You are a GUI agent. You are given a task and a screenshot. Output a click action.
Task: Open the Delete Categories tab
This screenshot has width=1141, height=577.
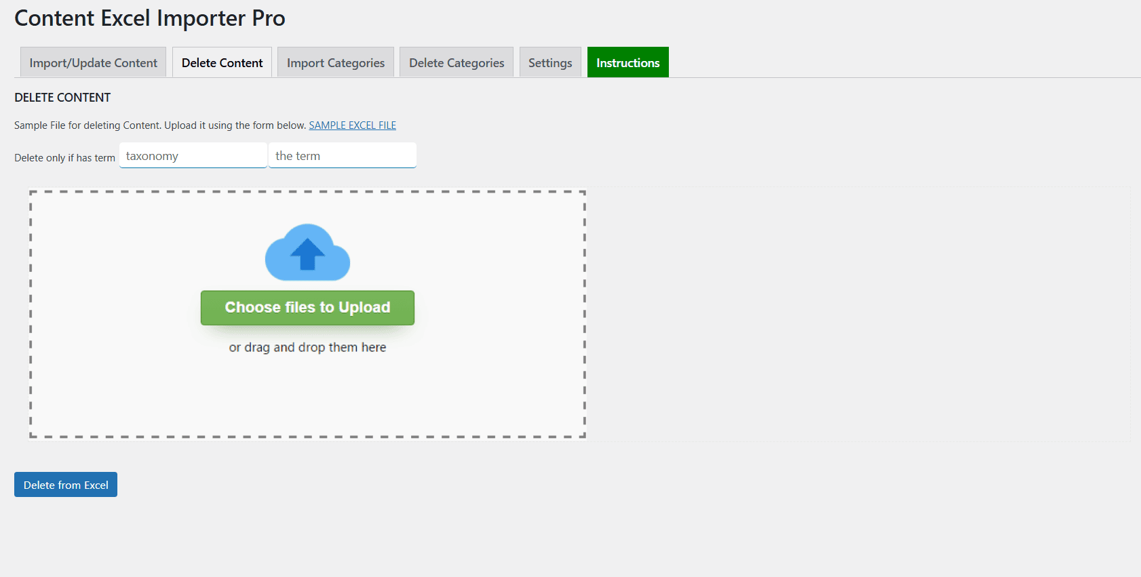pyautogui.click(x=457, y=62)
